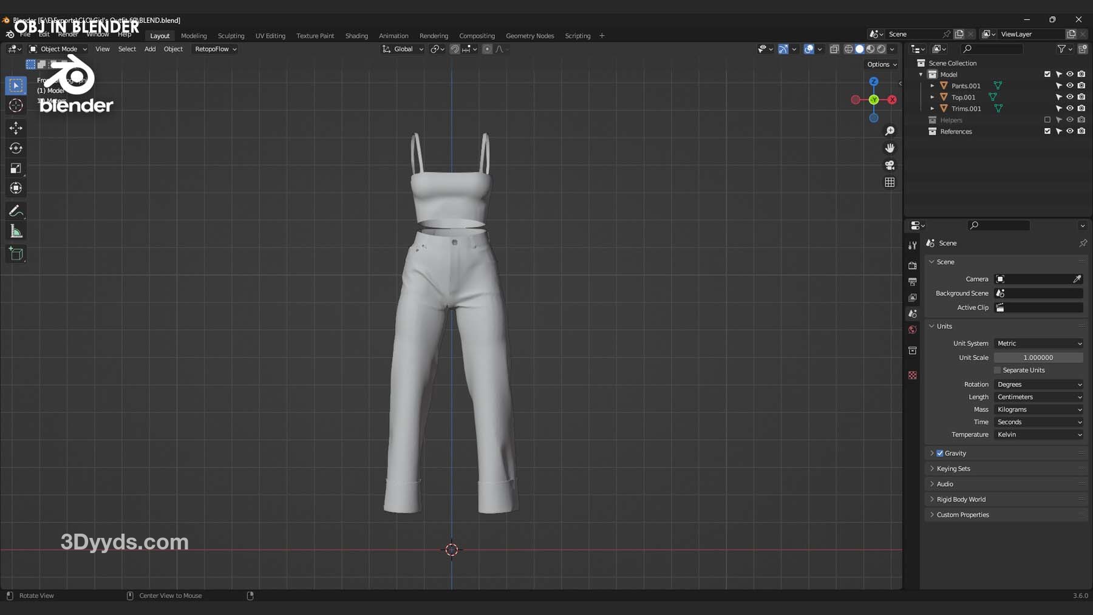The height and width of the screenshot is (615, 1093).
Task: Select the Scale tool
Action: point(16,168)
